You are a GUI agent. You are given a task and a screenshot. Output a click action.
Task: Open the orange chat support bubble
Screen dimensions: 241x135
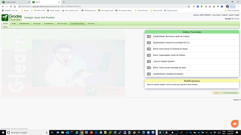pyautogui.click(x=235, y=124)
